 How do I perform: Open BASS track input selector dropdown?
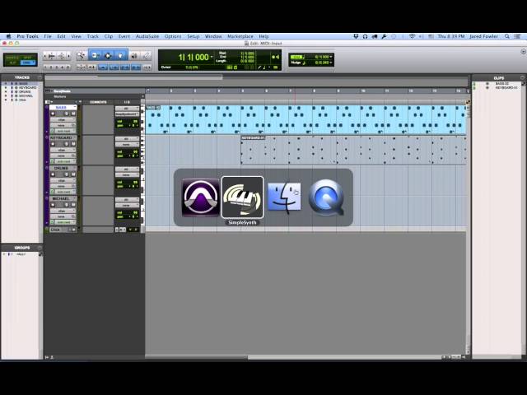click(127, 109)
